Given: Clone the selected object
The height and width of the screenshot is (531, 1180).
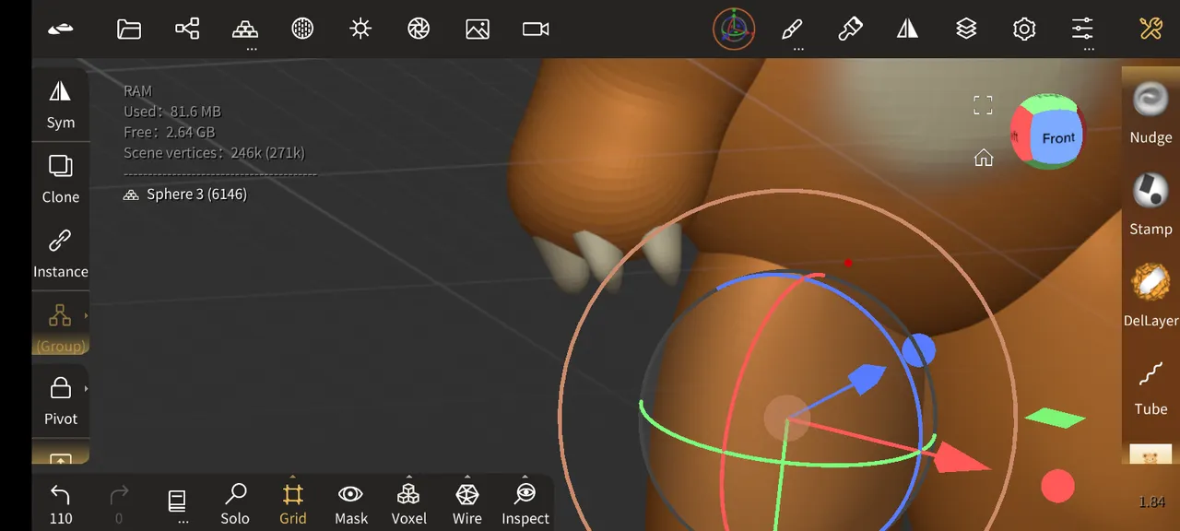Looking at the screenshot, I should click(x=61, y=179).
